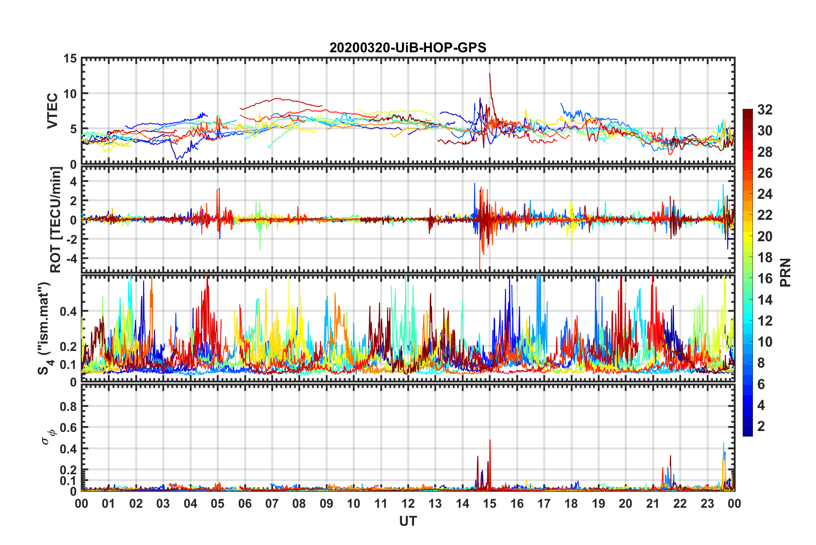Screen dimensions: 816x545
Task: Select the 06 hour tick label
Action: 245,503
